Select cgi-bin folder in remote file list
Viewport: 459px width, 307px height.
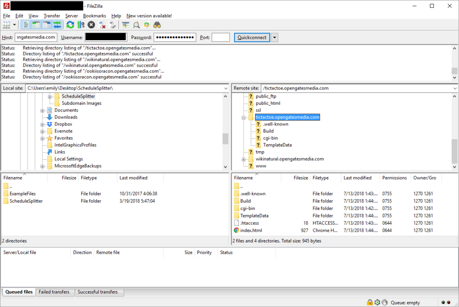pos(247,209)
